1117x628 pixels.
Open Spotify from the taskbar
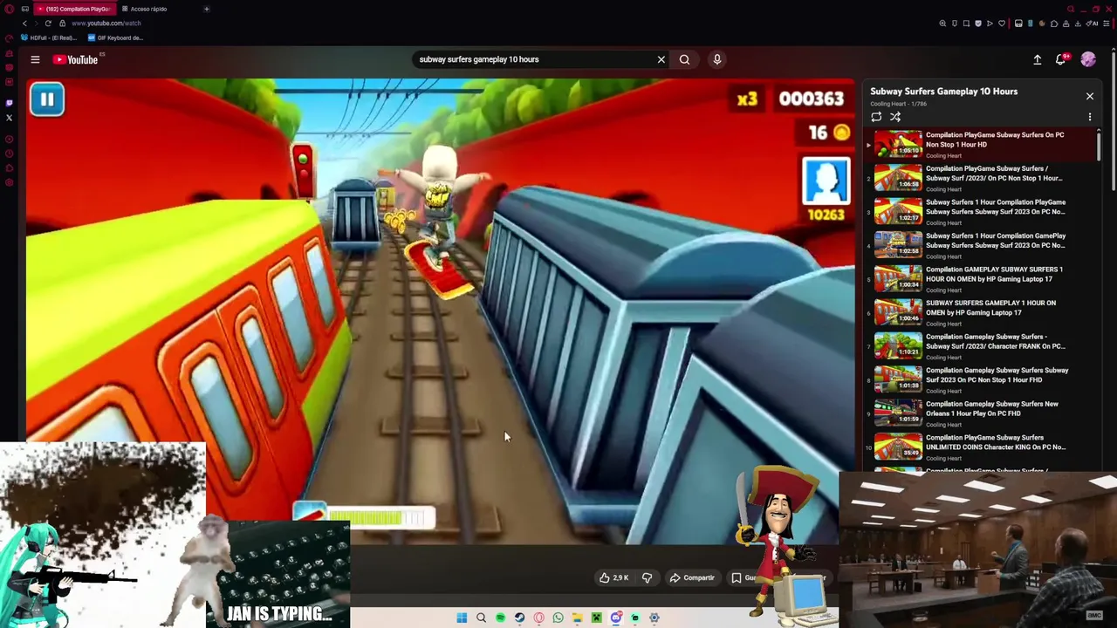[x=500, y=618]
